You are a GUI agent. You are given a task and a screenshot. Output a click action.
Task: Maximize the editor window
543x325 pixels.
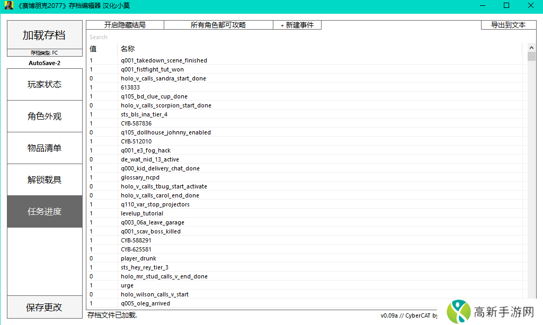pyautogui.click(x=506, y=5)
